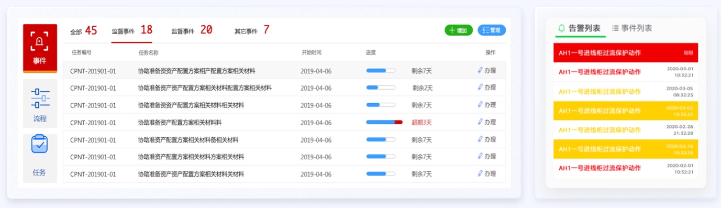This screenshot has width=721, height=208.
Task: Select the 监督事件 tab showing 20
Action: 192,30
